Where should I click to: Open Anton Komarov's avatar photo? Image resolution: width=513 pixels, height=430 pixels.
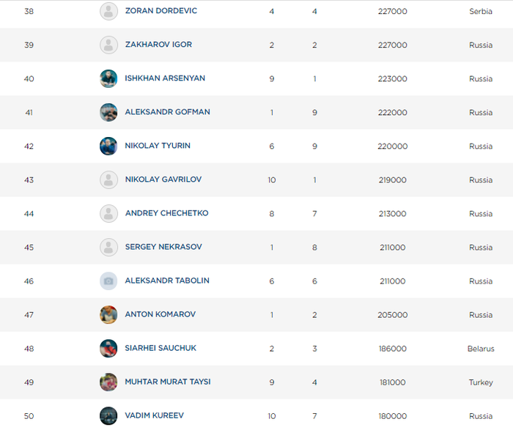click(108, 314)
